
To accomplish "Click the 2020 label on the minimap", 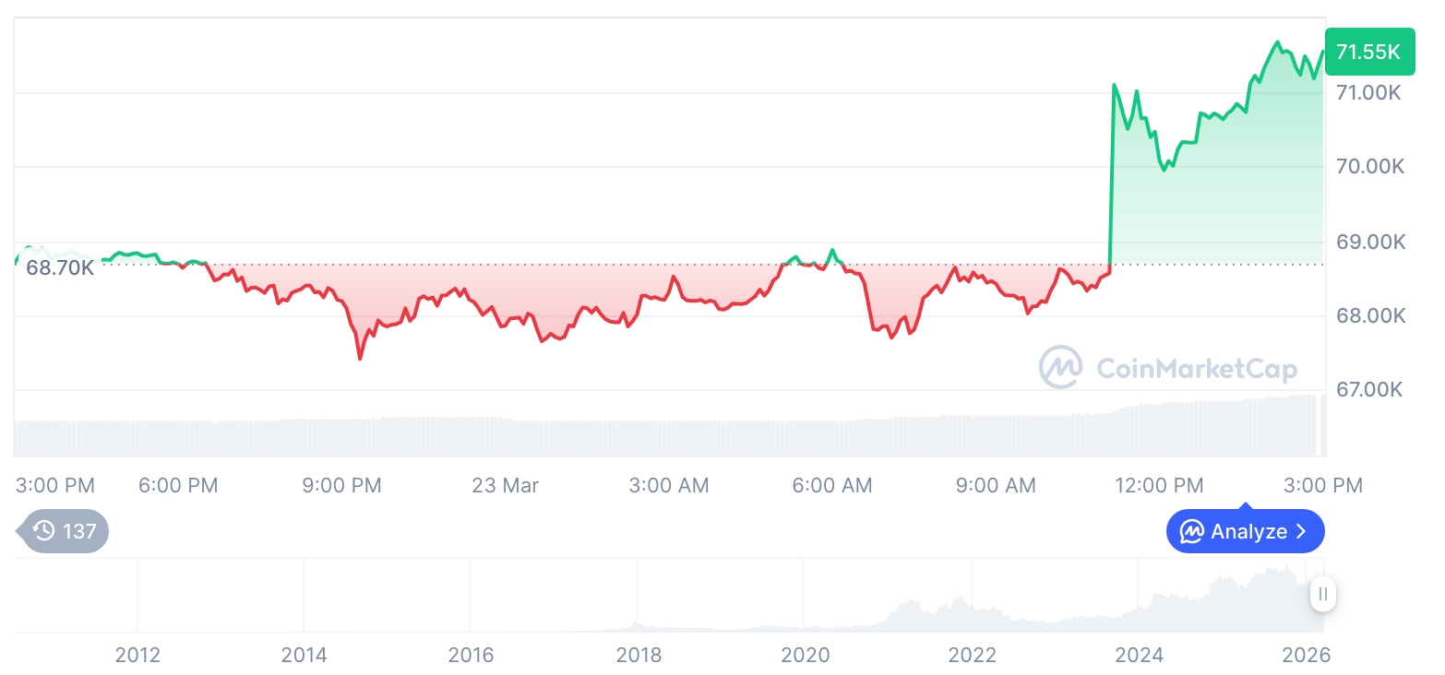I will tap(806, 655).
